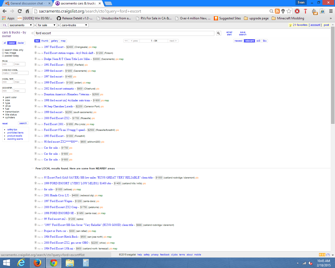The height and width of the screenshot is (268, 335).
Task: Open the 'for sale' category dropdown
Action: click(x=47, y=25)
